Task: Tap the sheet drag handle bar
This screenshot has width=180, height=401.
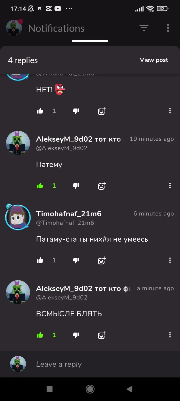Action: click(x=90, y=41)
